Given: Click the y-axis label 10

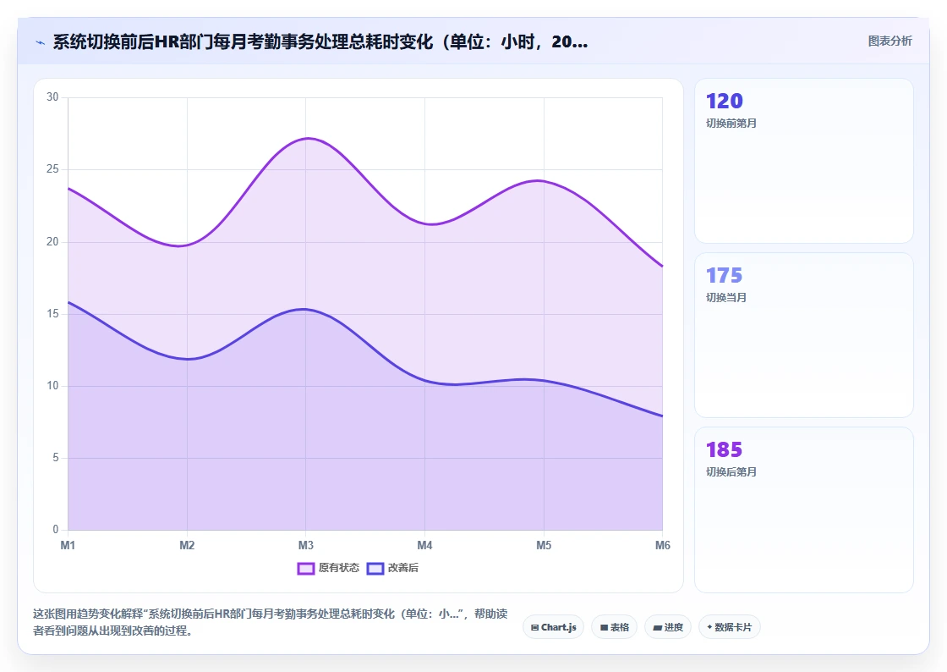Looking at the screenshot, I should click(52, 386).
